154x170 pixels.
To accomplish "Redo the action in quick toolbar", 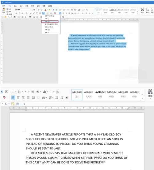I will tap(12, 17).
